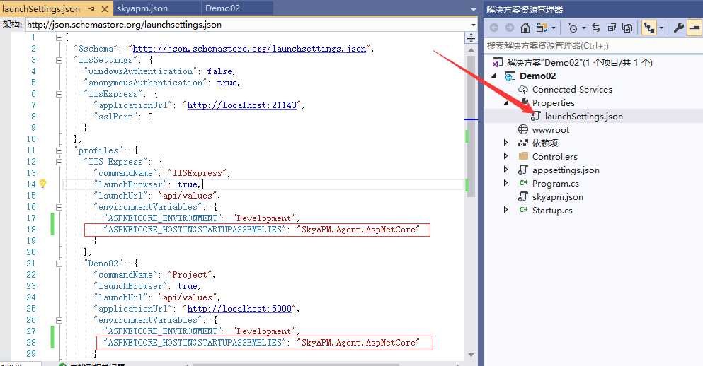Expand the Program.cs node arrow
Screen dimensions: 703x366
coord(506,183)
